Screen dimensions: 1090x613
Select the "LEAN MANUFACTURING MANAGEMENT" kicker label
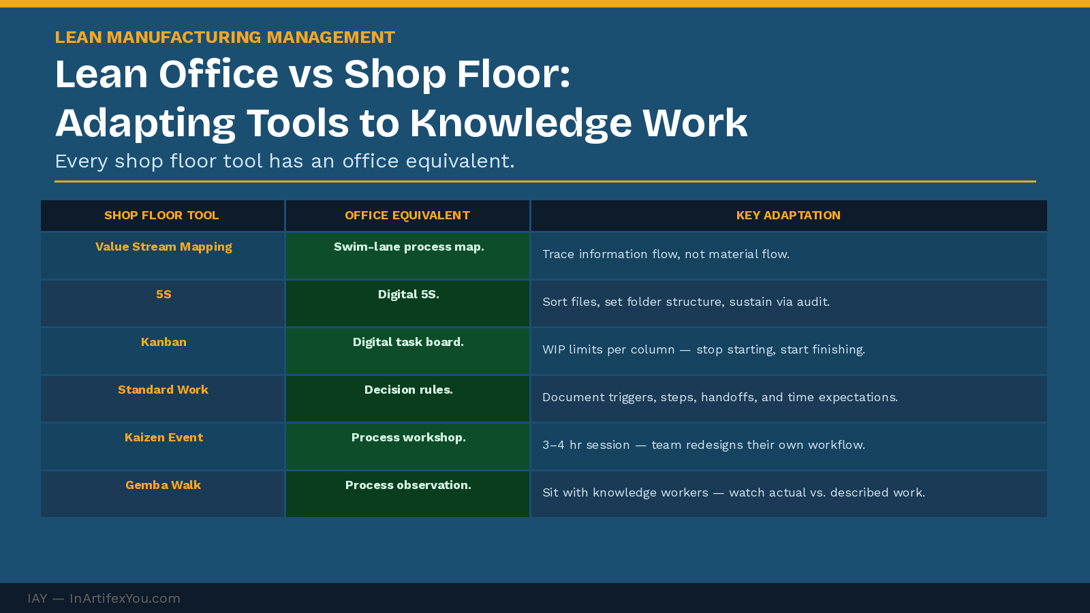point(225,37)
